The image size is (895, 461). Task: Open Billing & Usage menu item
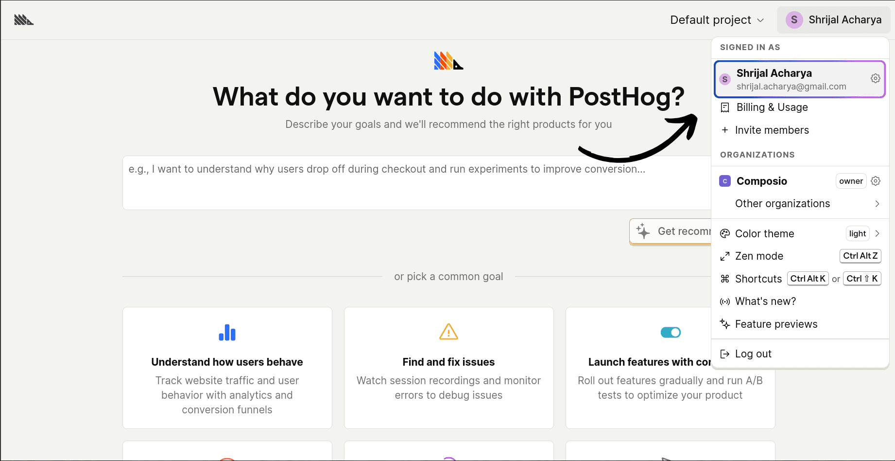(x=800, y=107)
